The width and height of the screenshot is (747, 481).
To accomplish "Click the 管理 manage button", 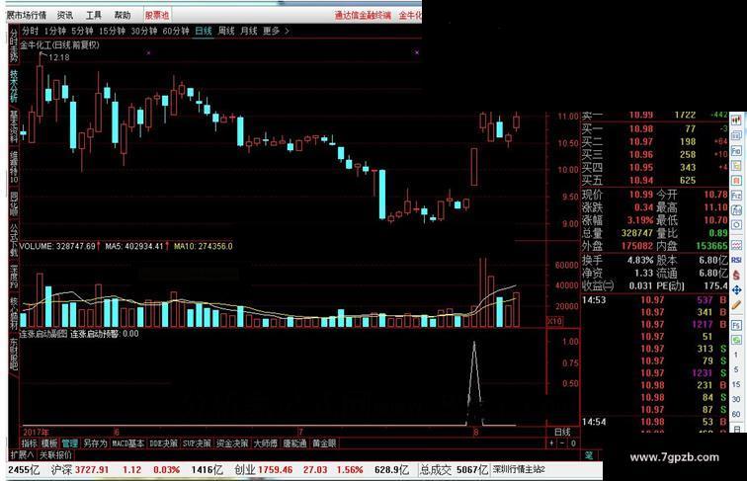I will (69, 443).
